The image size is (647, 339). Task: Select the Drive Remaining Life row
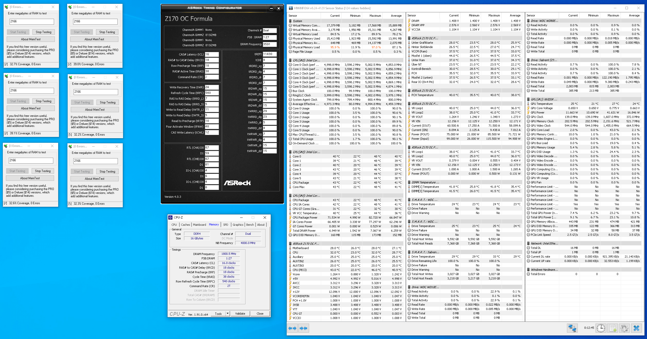click(464, 261)
